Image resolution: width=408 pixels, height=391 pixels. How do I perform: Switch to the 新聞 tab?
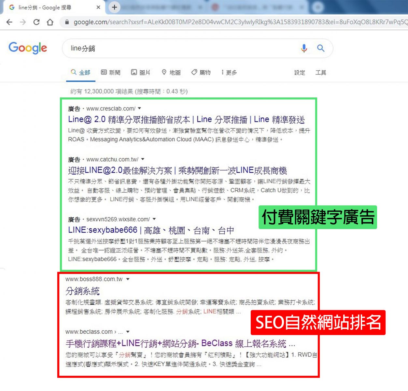[x=111, y=72]
